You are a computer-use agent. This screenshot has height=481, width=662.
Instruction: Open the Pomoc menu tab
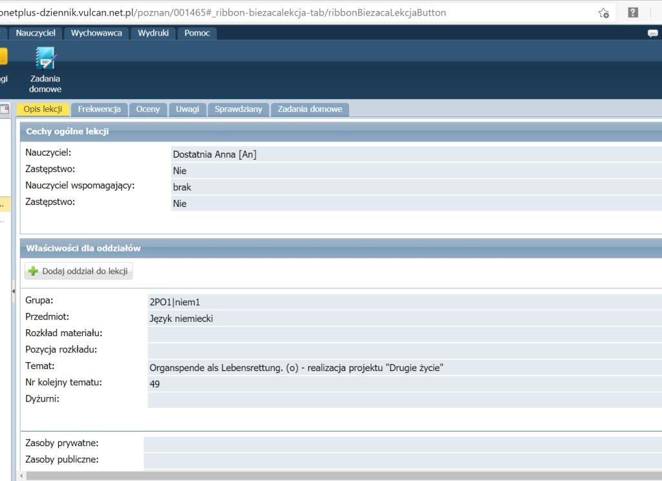[197, 33]
